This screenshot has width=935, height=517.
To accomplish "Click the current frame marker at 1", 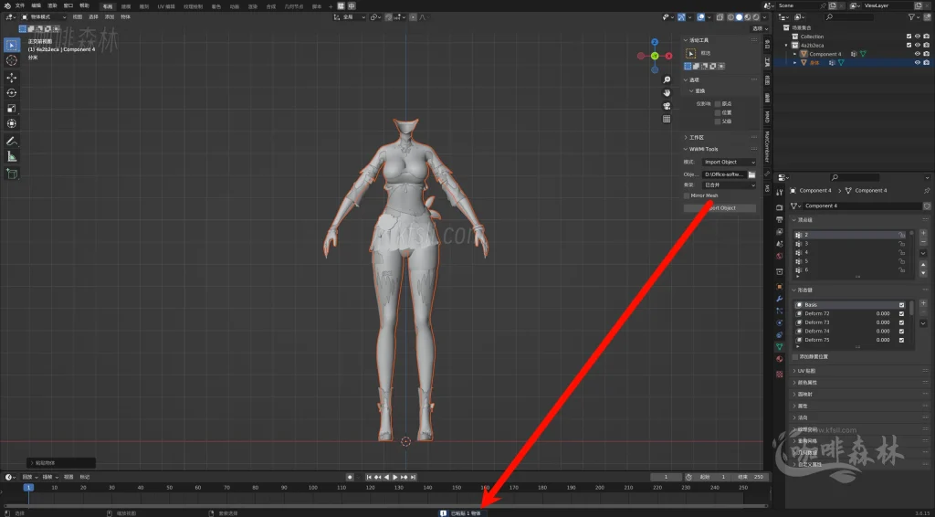I will (28, 487).
